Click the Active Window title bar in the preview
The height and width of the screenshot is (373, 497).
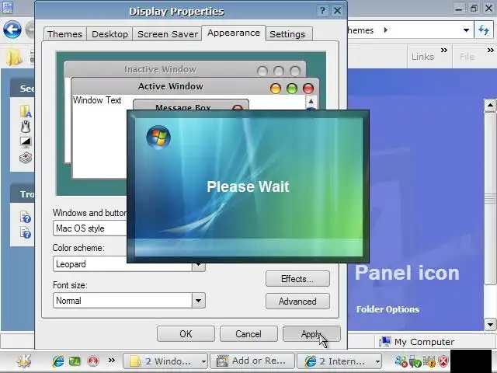tap(195, 86)
